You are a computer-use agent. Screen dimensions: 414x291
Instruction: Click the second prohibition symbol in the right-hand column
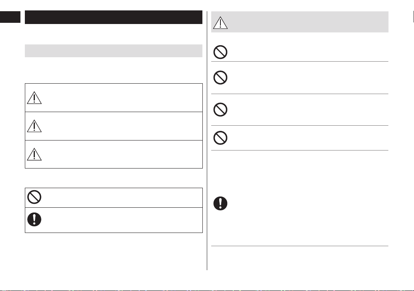coord(220,78)
